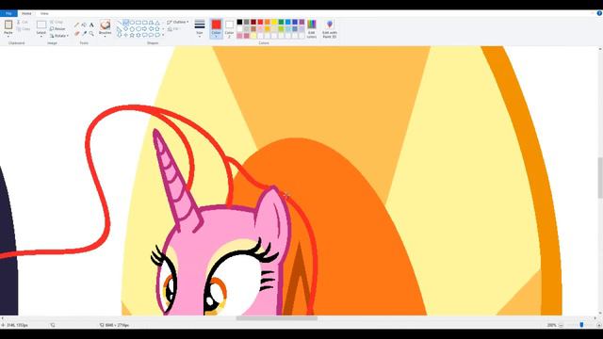This screenshot has height=339, width=603.
Task: Pick the orange palette color in top row
Action: [x=268, y=23]
